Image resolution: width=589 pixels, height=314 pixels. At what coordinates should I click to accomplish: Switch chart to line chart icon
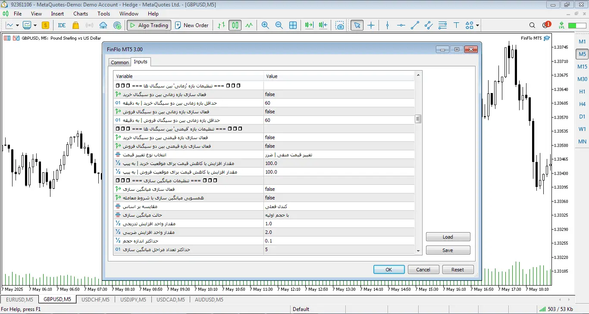[249, 25]
